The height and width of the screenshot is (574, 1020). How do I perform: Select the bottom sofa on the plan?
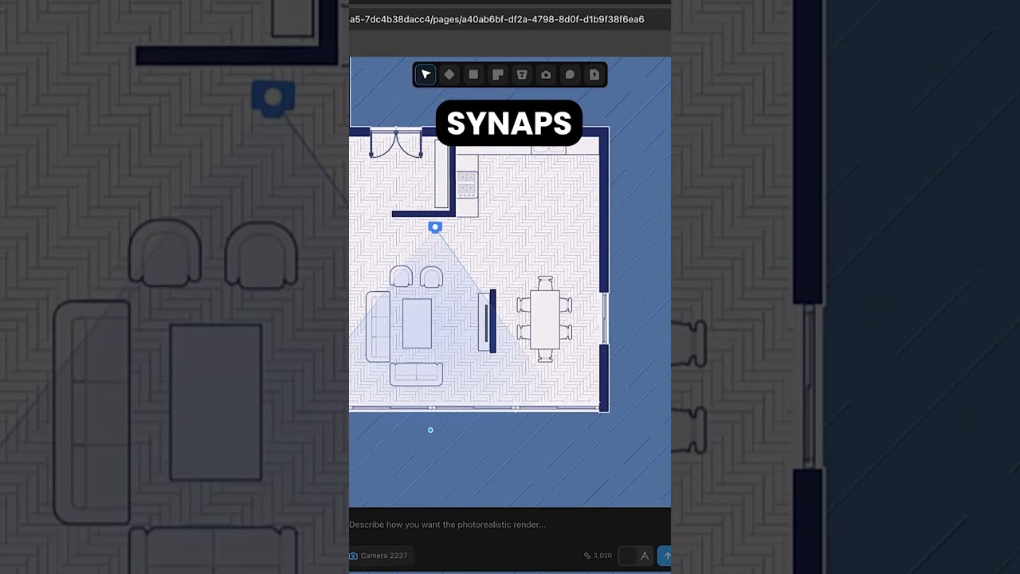(x=416, y=374)
